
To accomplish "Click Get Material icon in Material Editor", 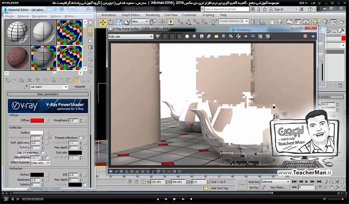I will coord(8,80).
